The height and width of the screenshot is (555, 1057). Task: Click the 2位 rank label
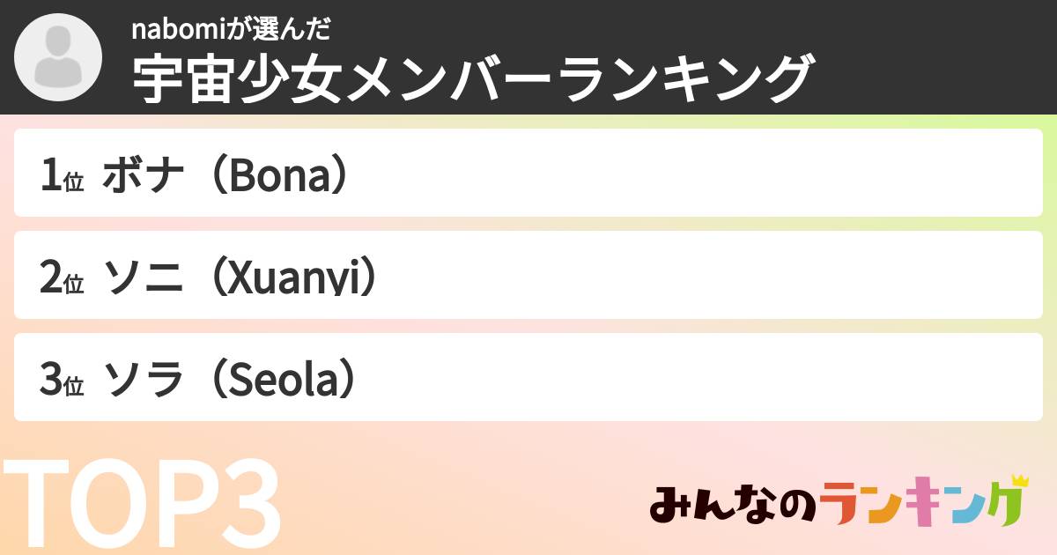pos(61,280)
